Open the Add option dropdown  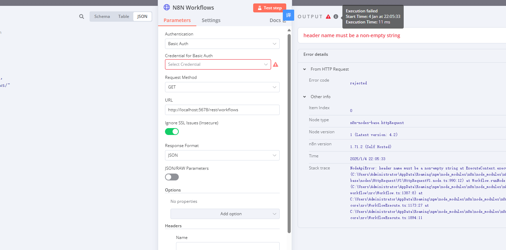225,214
